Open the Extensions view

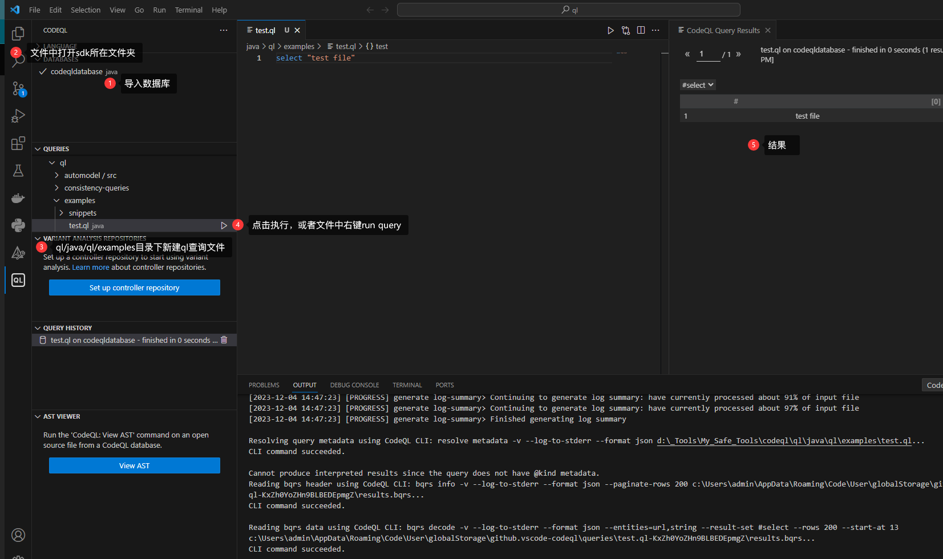tap(18, 143)
